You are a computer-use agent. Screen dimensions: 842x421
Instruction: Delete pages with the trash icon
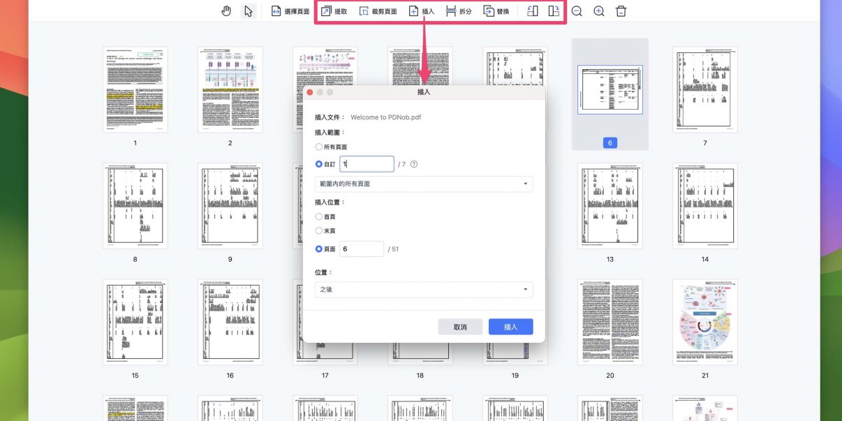[621, 11]
